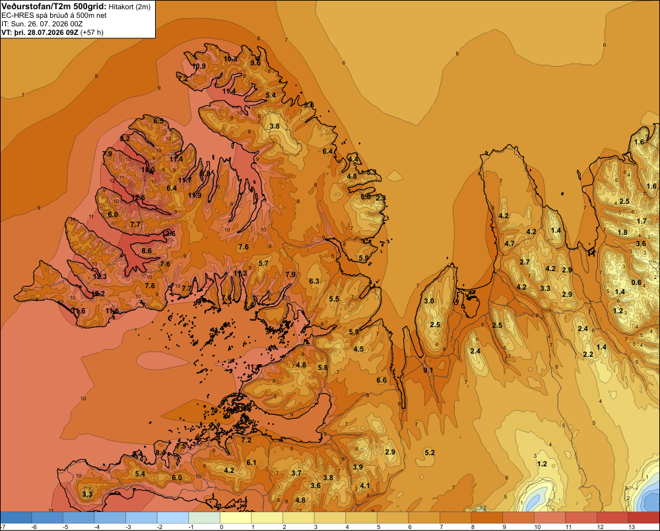This screenshot has width=660, height=531.
Task: Click the legend scale label 13
Action: click(x=632, y=527)
